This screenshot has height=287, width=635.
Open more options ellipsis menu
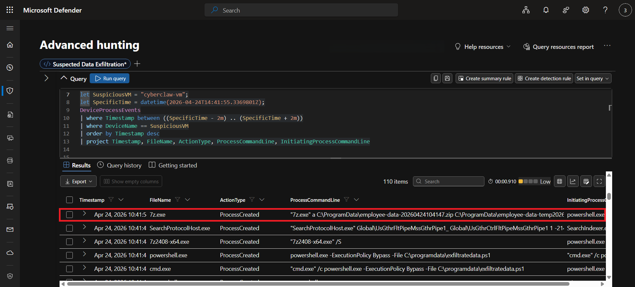607,46
